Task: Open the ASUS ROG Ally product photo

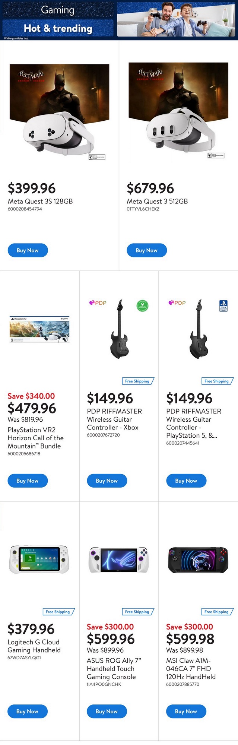Action: [x=119, y=560]
